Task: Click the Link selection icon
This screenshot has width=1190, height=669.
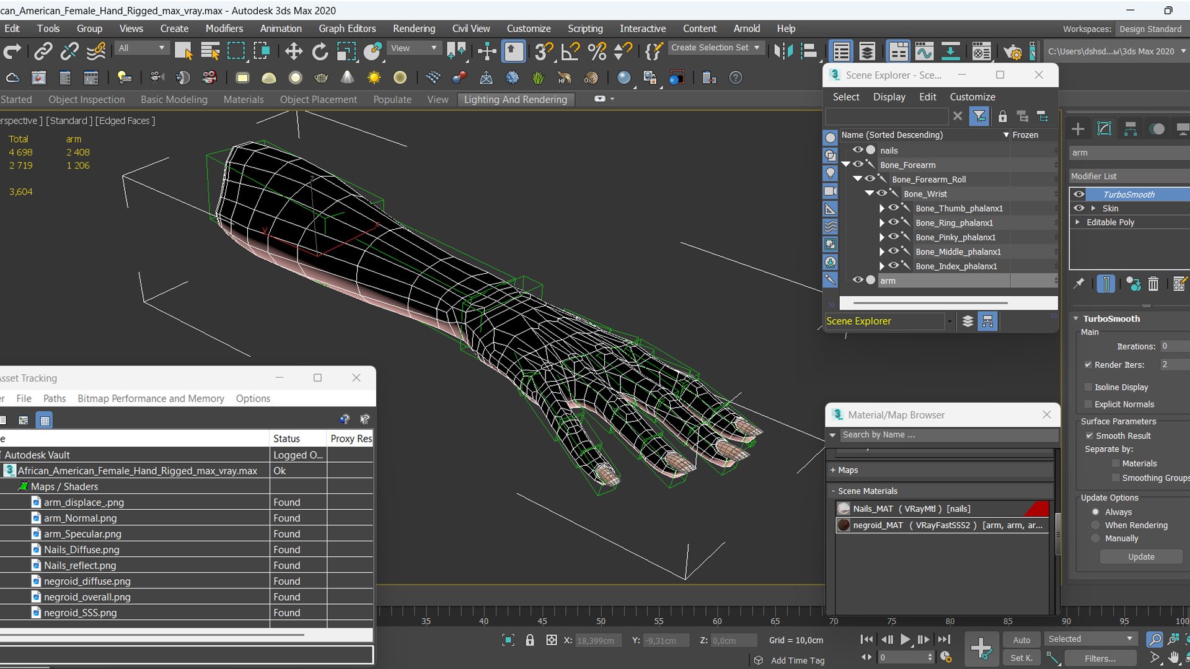Action: [x=43, y=51]
